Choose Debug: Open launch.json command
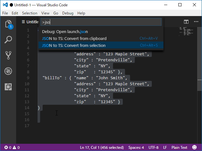 101,31
